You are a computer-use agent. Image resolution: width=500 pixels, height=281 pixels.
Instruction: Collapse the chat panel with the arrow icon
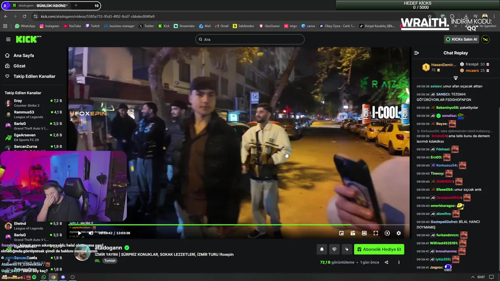[416, 53]
